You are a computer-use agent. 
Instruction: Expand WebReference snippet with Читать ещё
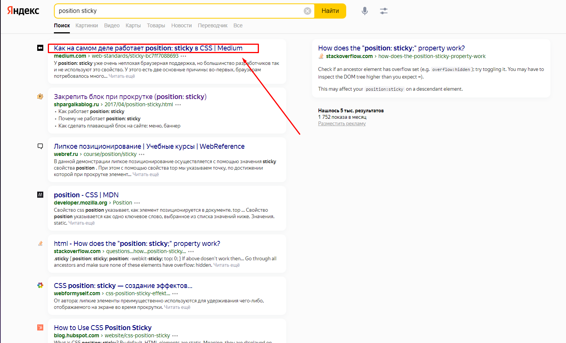(x=146, y=175)
